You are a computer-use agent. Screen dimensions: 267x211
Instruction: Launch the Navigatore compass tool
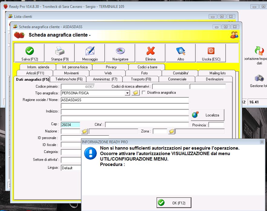120,53
